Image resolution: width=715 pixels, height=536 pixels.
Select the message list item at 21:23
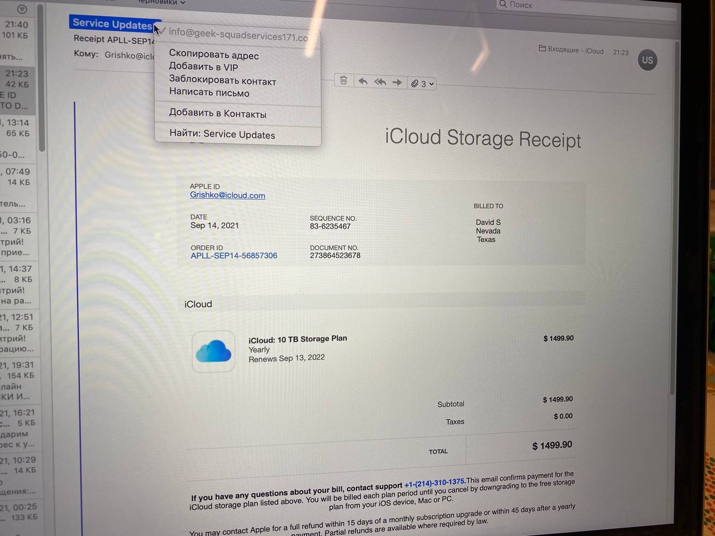click(x=18, y=89)
